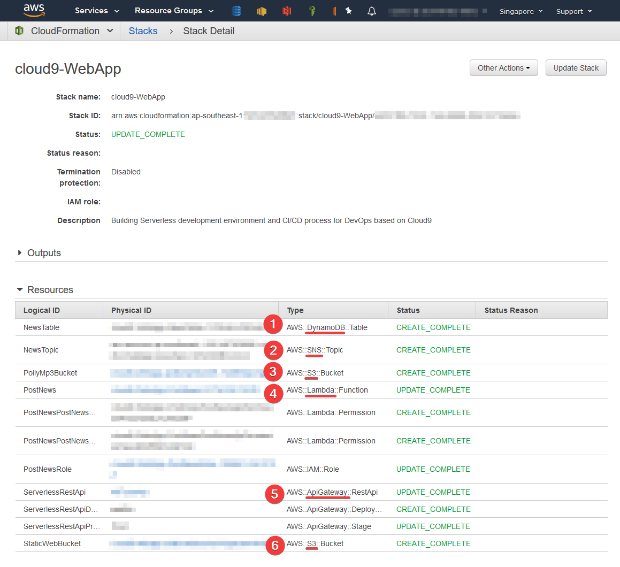Open the Resource Groups menu
Viewport: 620px width, 567px height.
pos(174,11)
